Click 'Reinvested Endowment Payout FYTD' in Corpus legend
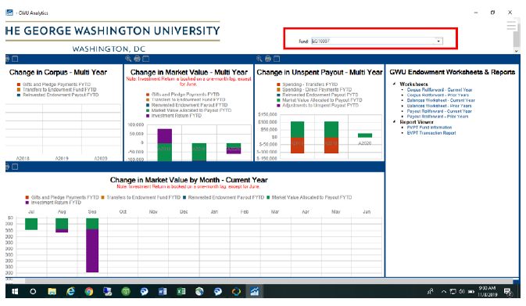The height and width of the screenshot is (306, 526). (61, 95)
